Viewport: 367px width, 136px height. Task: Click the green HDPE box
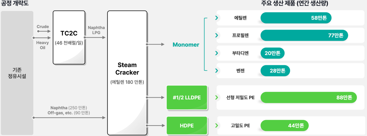tap(187, 126)
